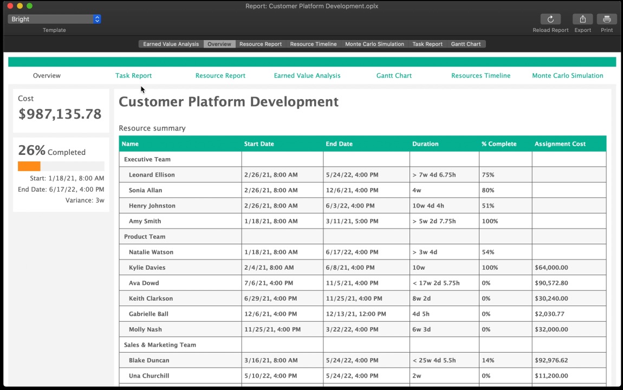Select Gabrielle Ball in the table
The image size is (623, 390).
(x=148, y=314)
